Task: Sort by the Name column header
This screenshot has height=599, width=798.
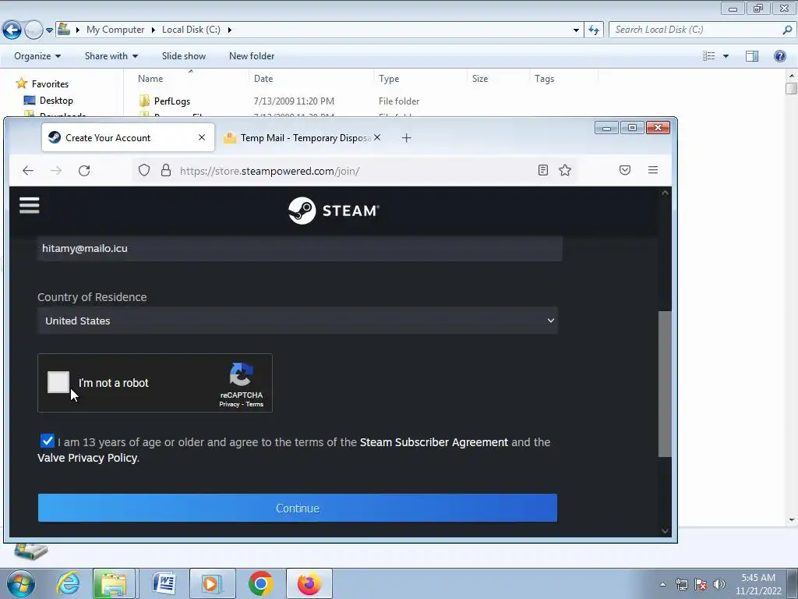Action: click(x=150, y=79)
